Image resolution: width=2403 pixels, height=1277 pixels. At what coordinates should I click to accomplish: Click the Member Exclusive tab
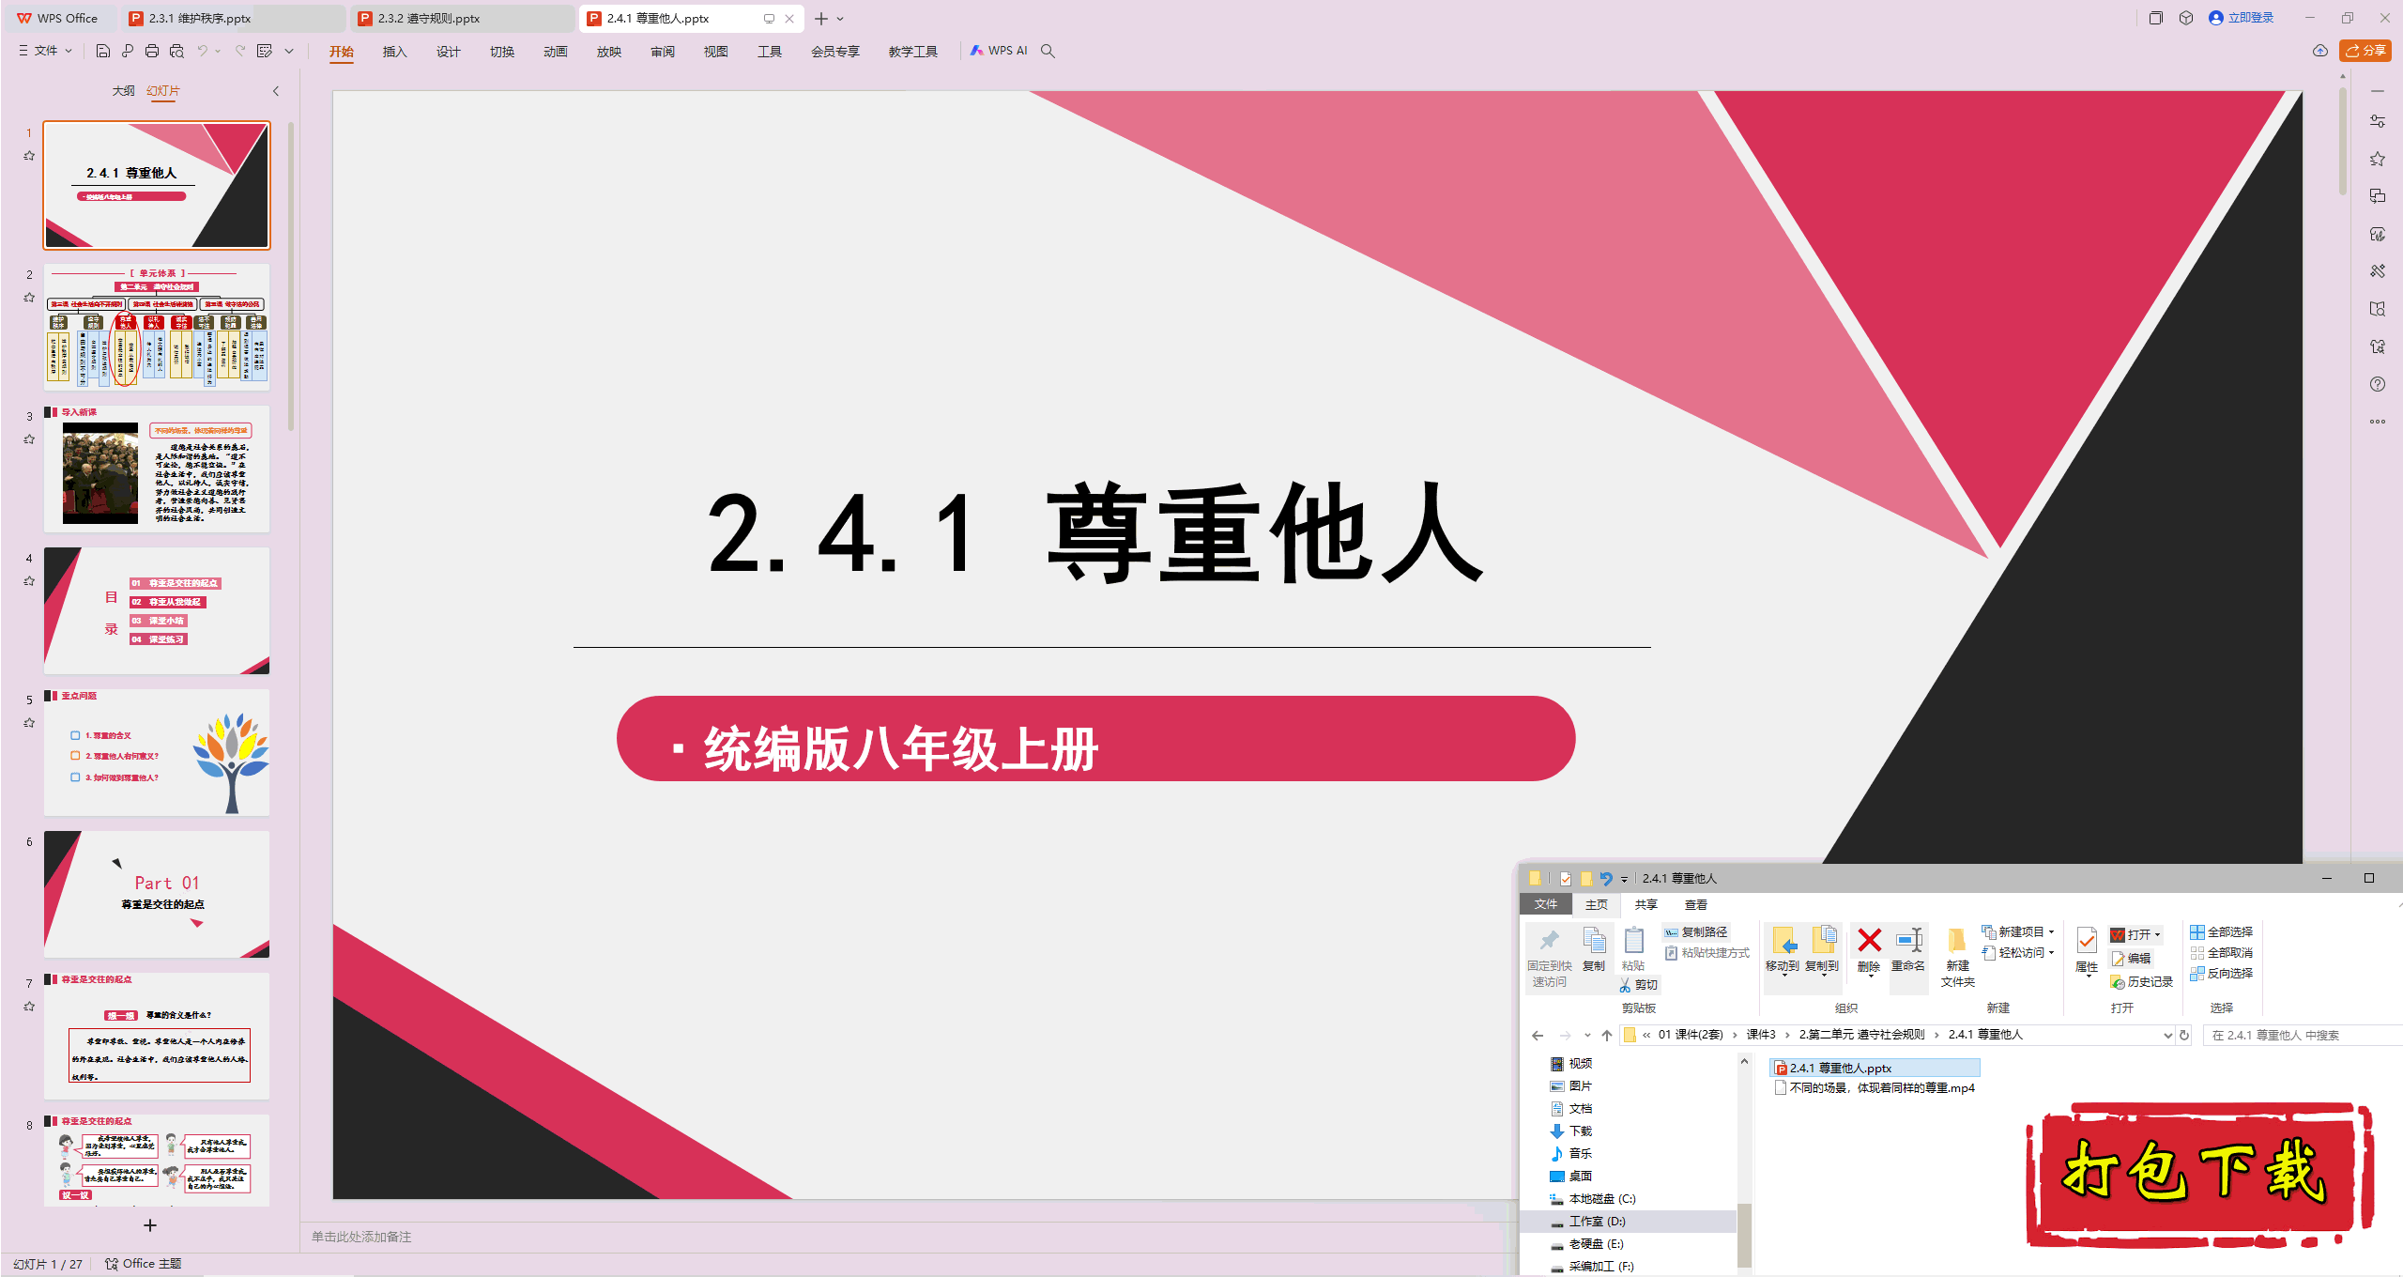point(833,53)
